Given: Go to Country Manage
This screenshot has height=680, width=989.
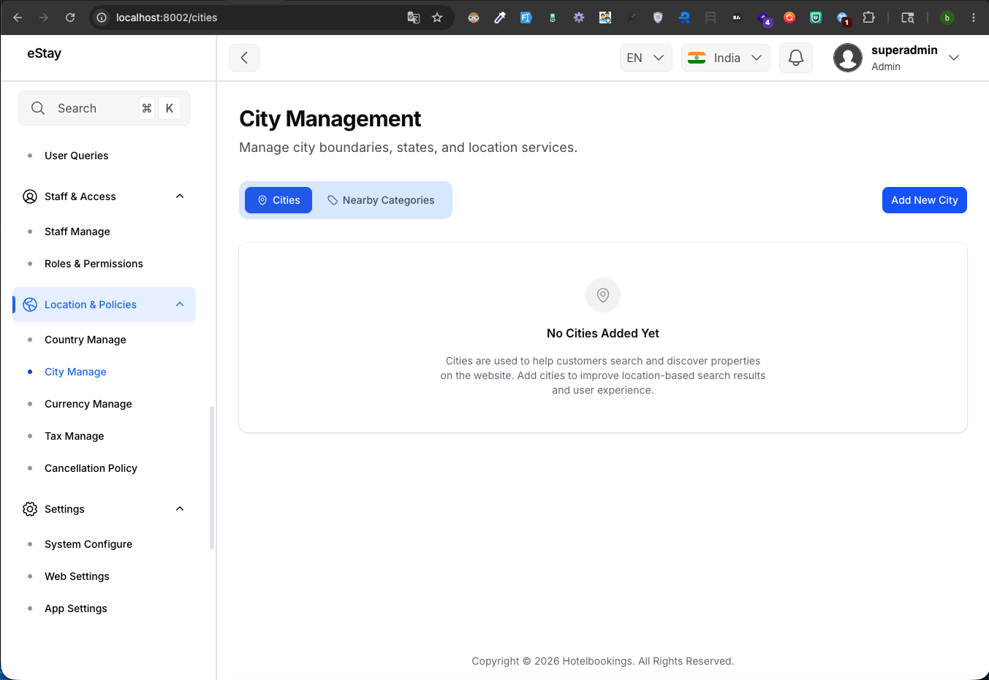Looking at the screenshot, I should (86, 340).
